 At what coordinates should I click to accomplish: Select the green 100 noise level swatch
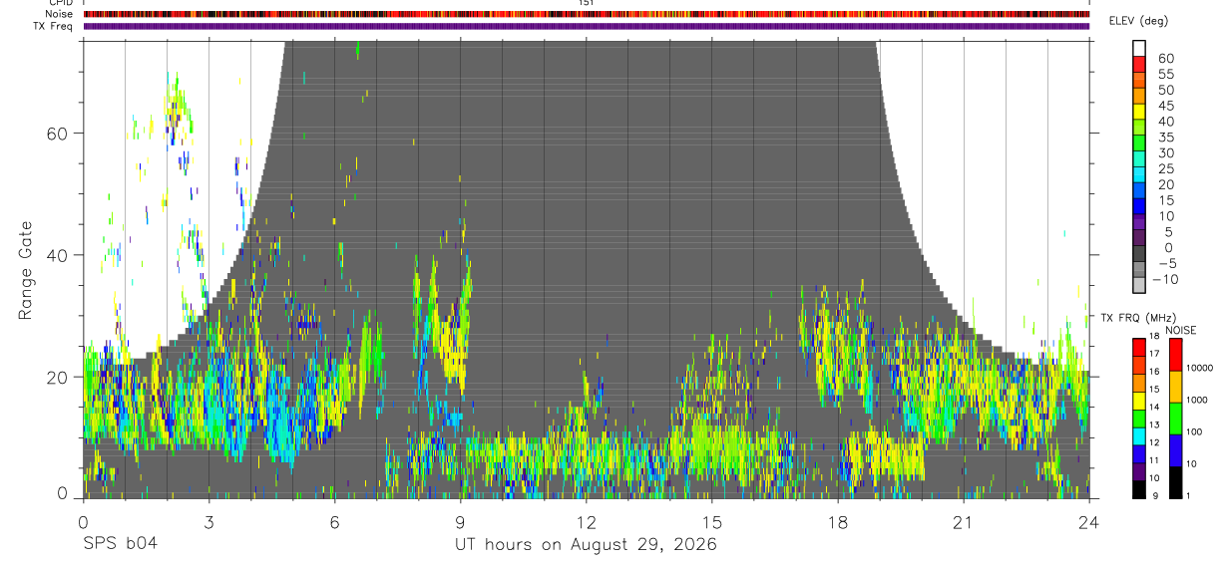point(1175,418)
